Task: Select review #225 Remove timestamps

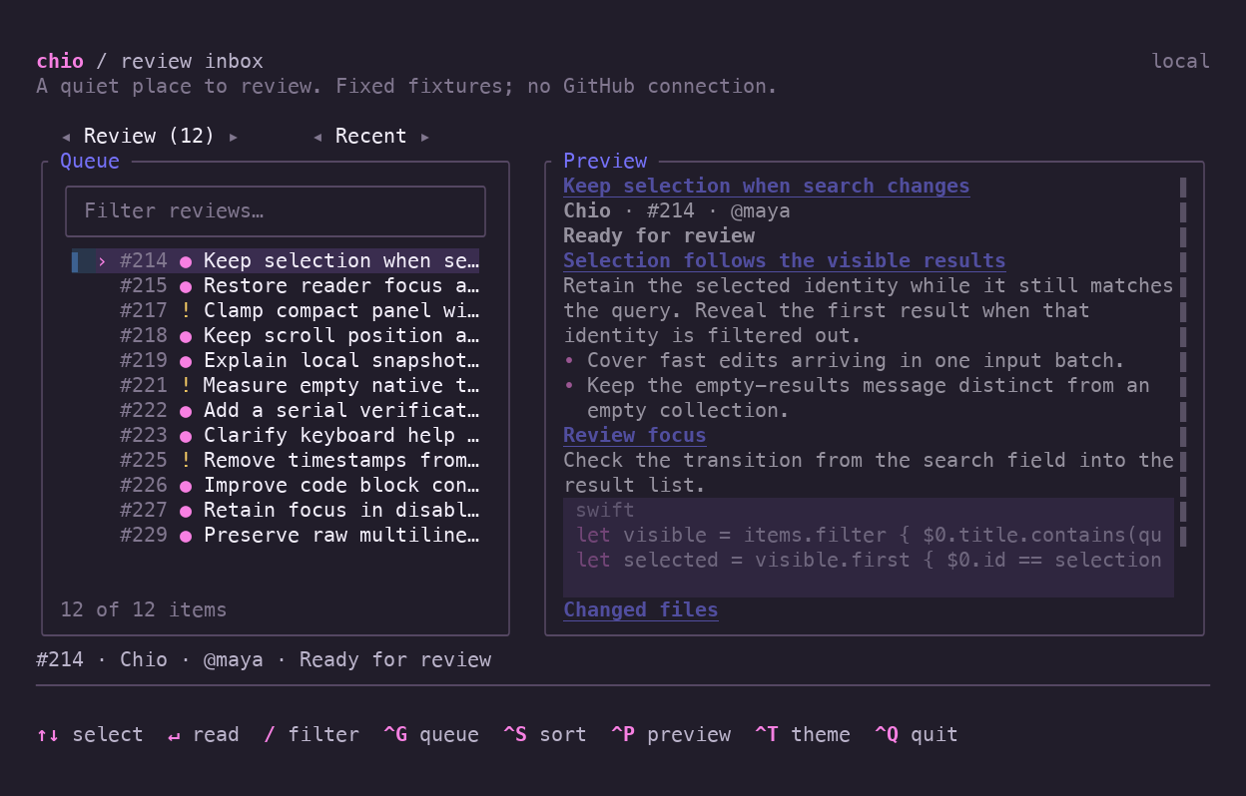Action: point(276,461)
